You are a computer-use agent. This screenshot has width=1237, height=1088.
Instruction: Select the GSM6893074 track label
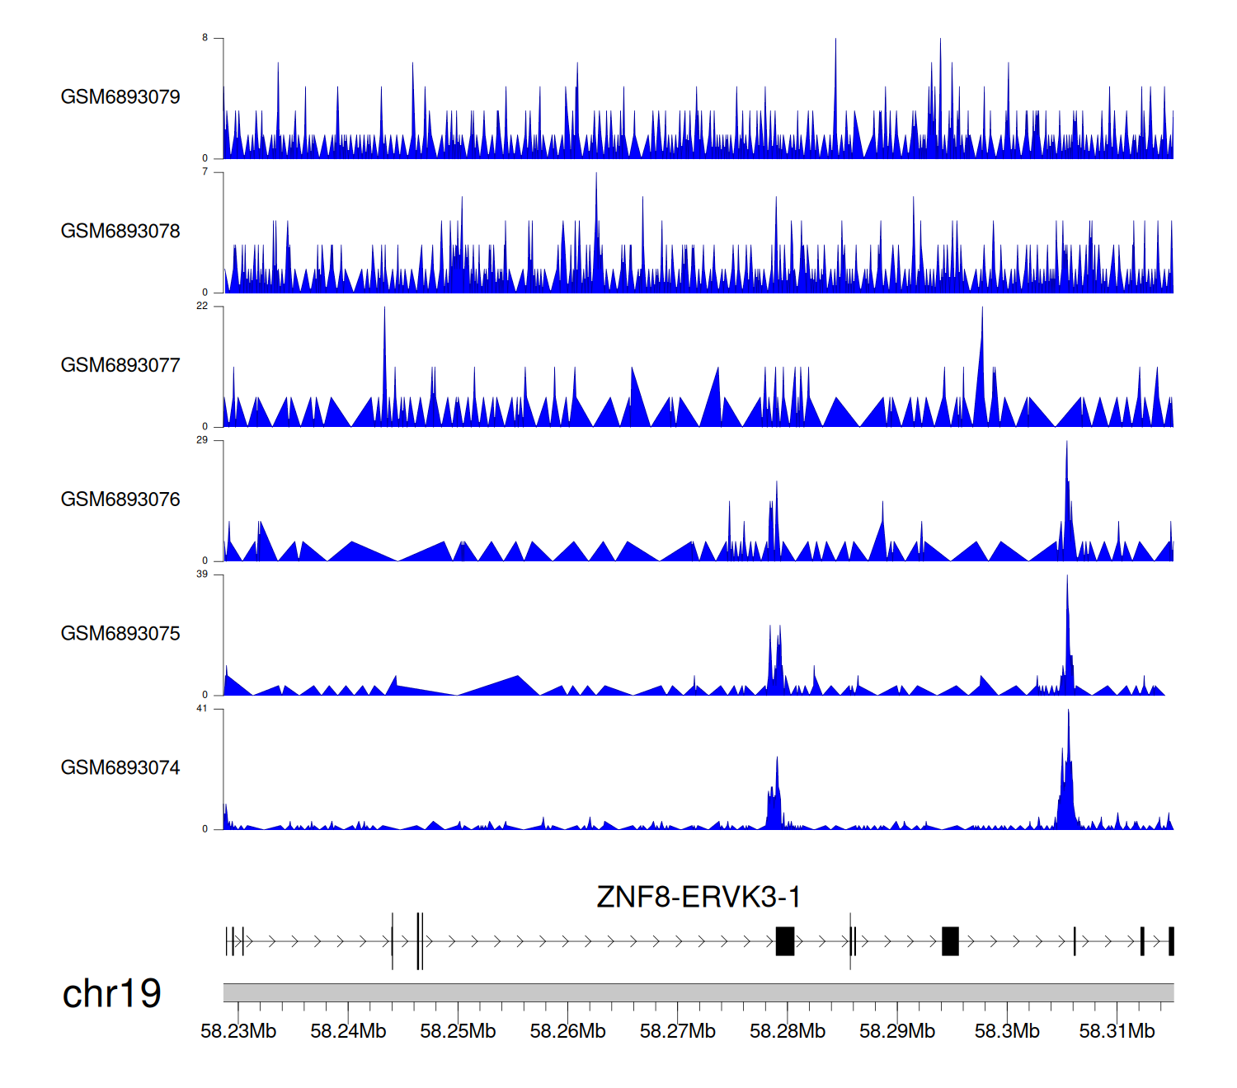click(x=120, y=768)
